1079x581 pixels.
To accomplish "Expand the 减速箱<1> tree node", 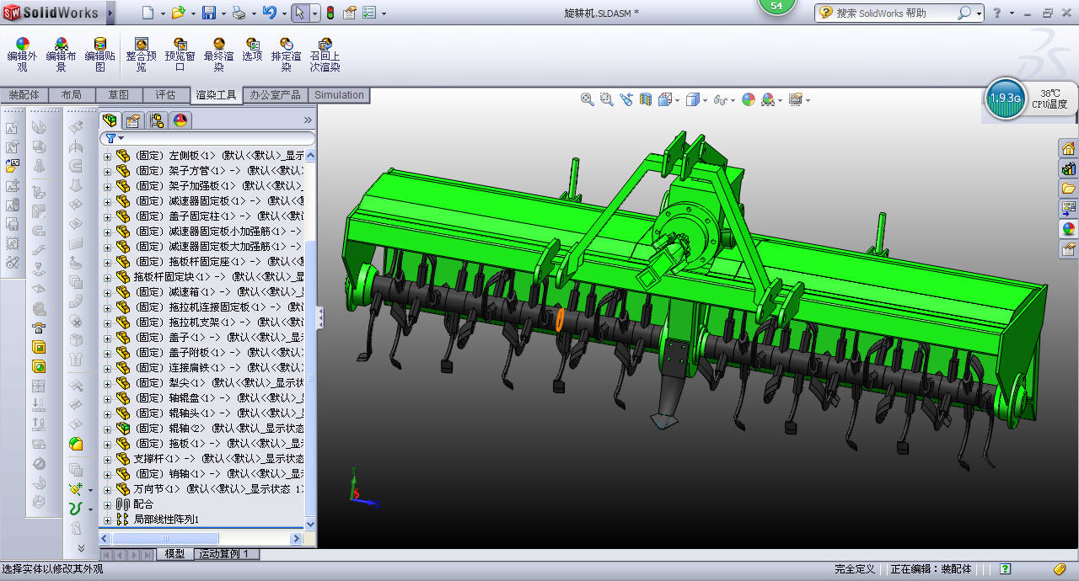I will pyautogui.click(x=107, y=292).
